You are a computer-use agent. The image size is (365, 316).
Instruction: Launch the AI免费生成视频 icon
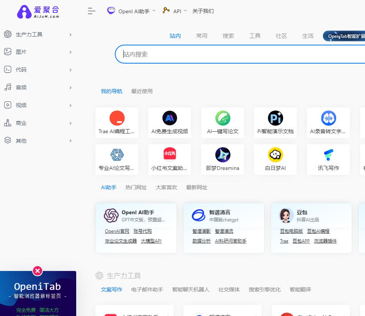[169, 118]
